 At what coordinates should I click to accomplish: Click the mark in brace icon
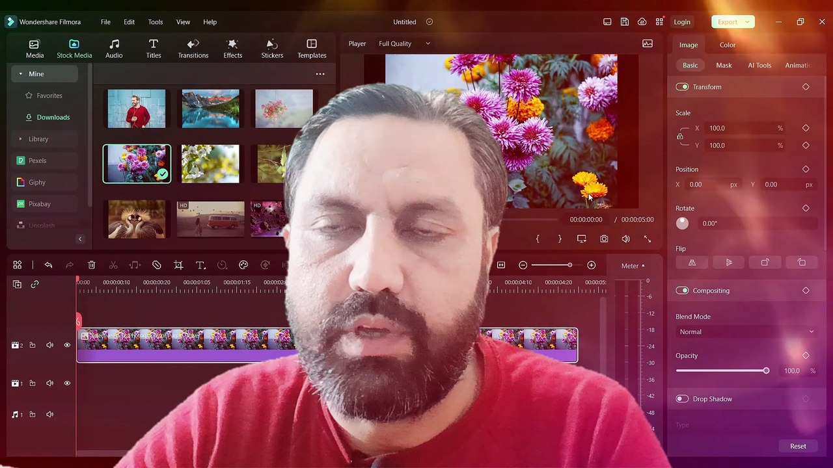click(x=538, y=239)
